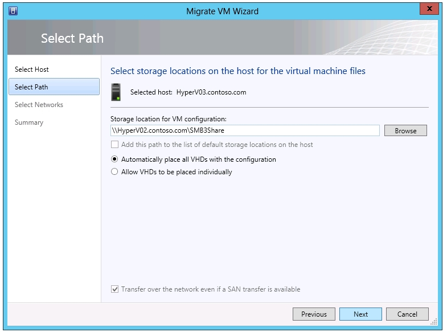This screenshot has height=332, width=447.
Task: Click the server icon beside Selected host
Action: pos(116,92)
